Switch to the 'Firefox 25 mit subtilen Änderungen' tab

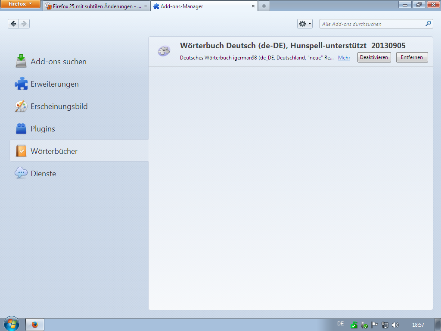click(x=96, y=6)
